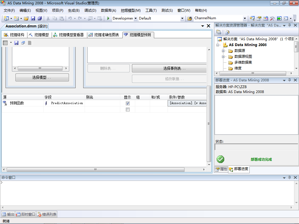This screenshot has height=224, width=299.
Task: Click the singleton query icon in designer
Action: click(x=23, y=43)
